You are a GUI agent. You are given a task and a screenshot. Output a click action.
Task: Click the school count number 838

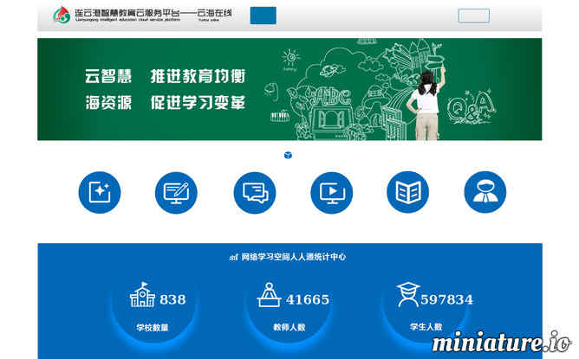point(172,299)
